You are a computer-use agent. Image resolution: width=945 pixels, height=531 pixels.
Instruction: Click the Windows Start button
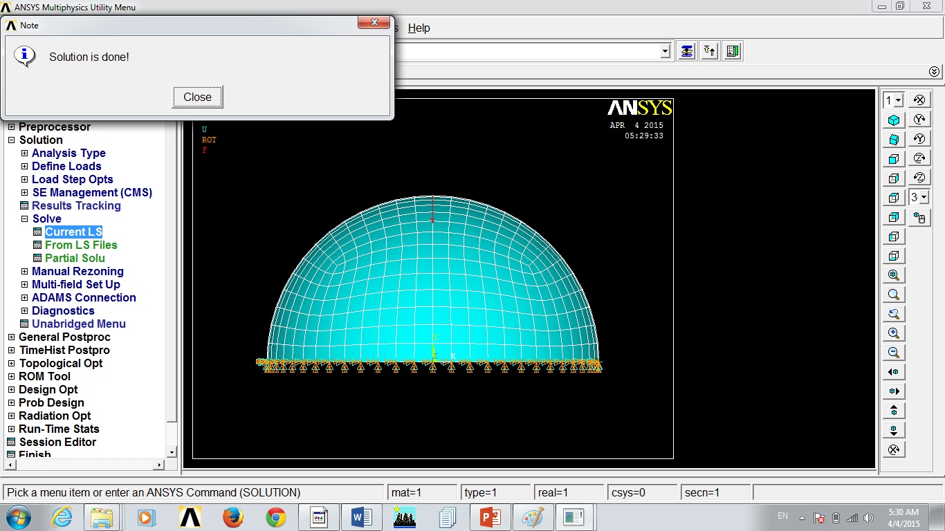(19, 517)
